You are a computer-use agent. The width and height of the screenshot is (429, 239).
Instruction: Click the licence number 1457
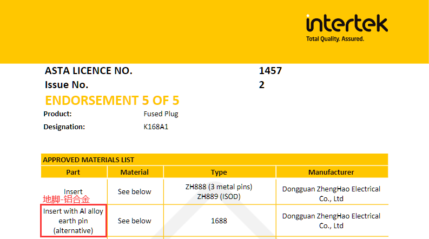270,71
